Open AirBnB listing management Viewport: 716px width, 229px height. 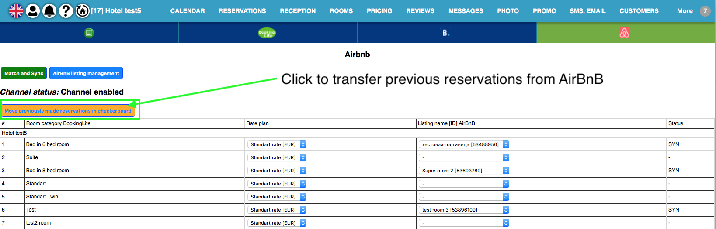coord(86,73)
